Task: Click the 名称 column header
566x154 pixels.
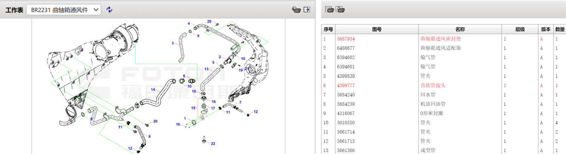Action: (460, 29)
